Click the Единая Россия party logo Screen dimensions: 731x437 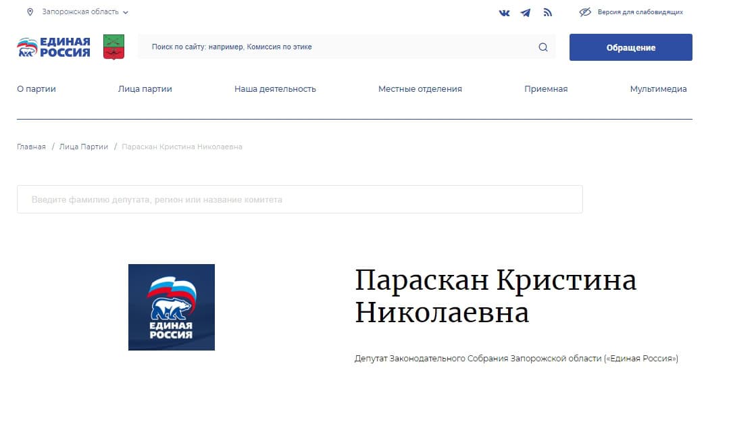[53, 47]
